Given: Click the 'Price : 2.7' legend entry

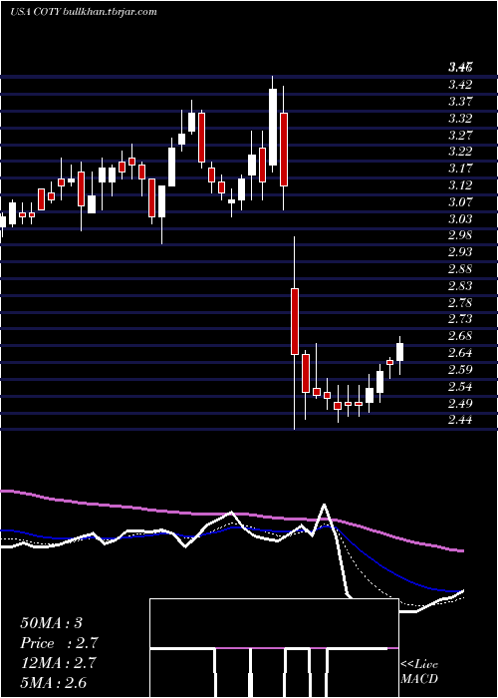Looking at the screenshot, I should click(x=59, y=643).
